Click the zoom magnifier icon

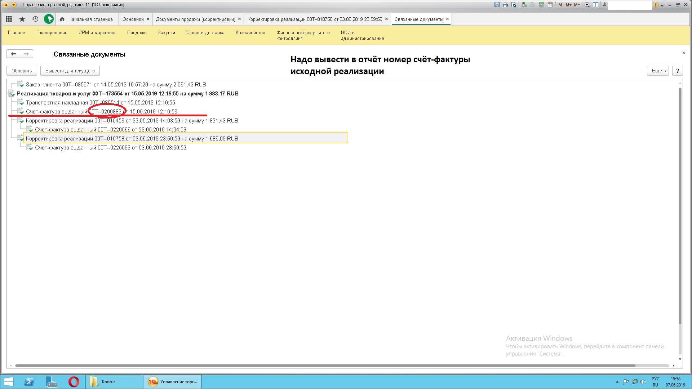587,5
